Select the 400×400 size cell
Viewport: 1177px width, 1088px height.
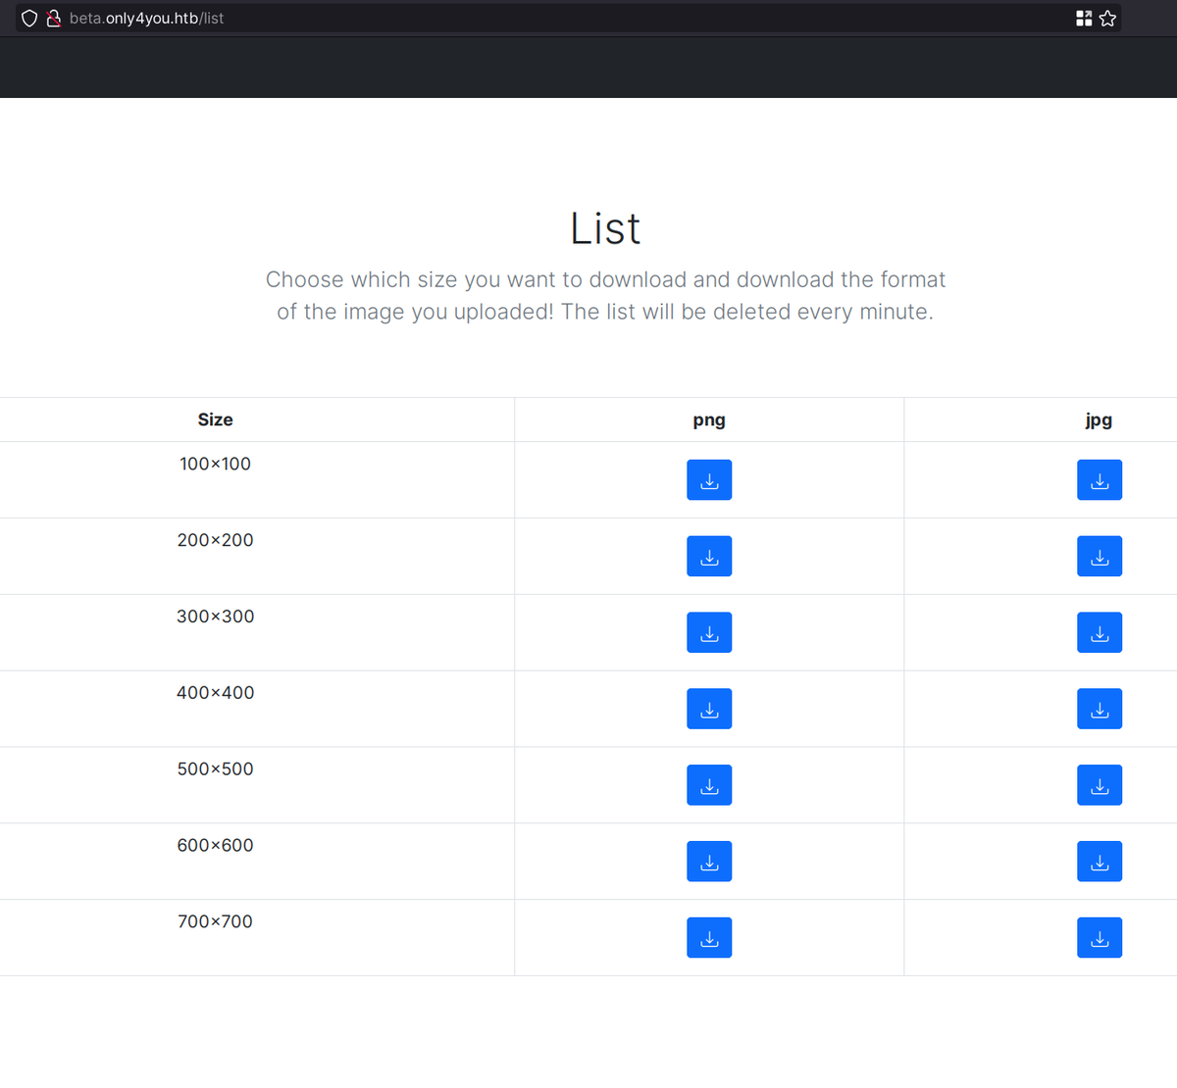click(x=216, y=693)
